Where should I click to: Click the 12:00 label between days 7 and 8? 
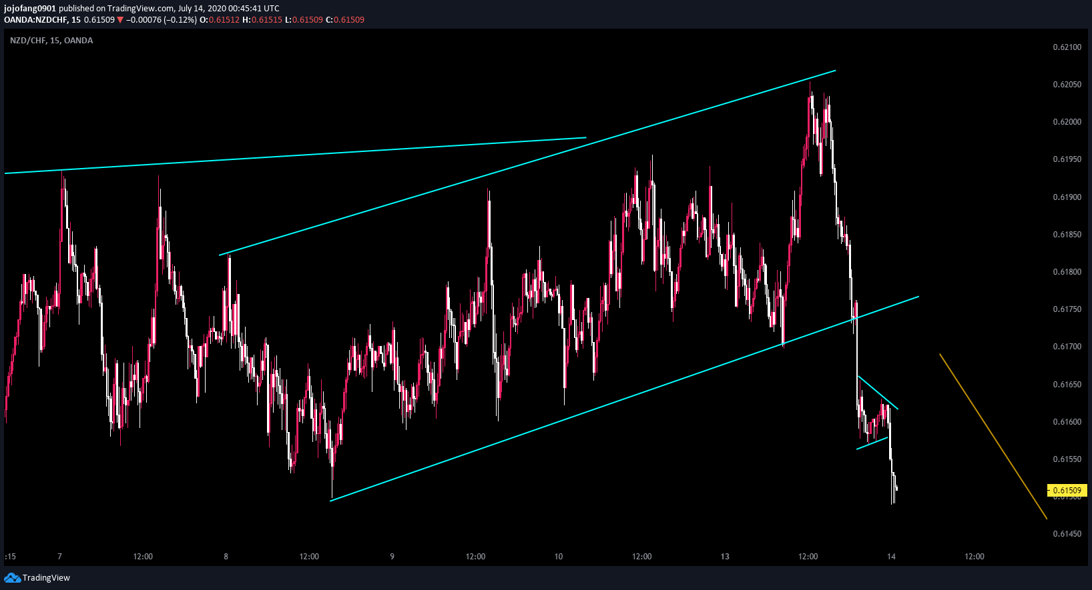tap(143, 557)
